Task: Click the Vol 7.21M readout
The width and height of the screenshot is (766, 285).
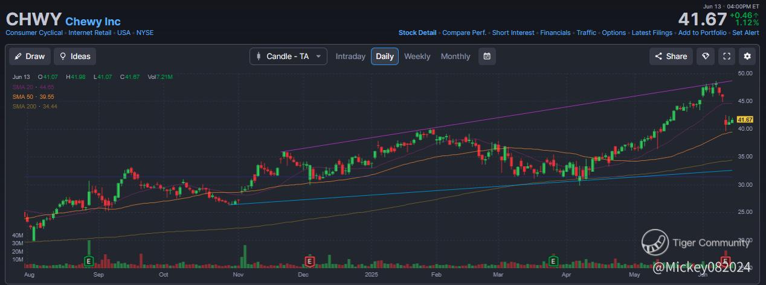Action: click(161, 77)
